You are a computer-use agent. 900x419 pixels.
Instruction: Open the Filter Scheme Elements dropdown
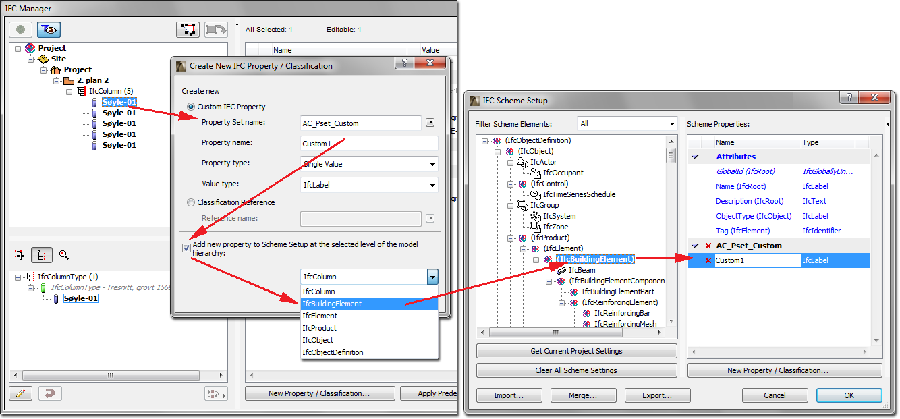click(x=671, y=123)
